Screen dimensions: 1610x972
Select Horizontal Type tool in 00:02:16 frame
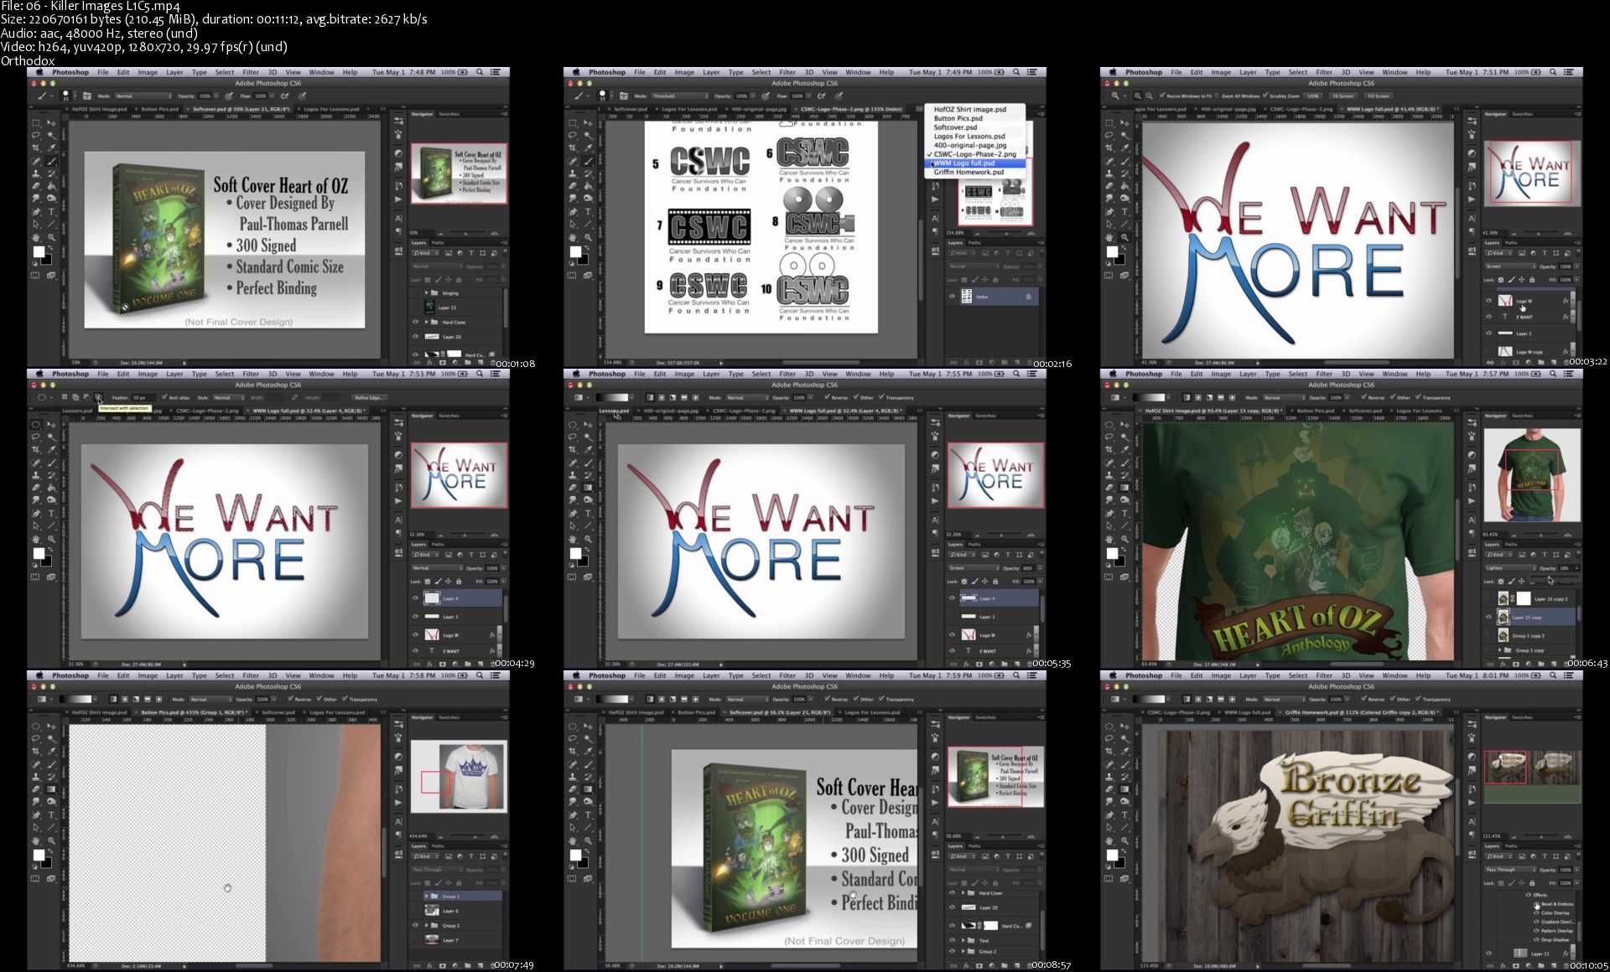pos(588,212)
